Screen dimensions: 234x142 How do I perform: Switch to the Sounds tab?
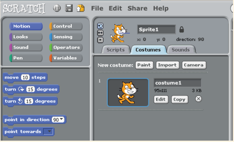[181, 49]
